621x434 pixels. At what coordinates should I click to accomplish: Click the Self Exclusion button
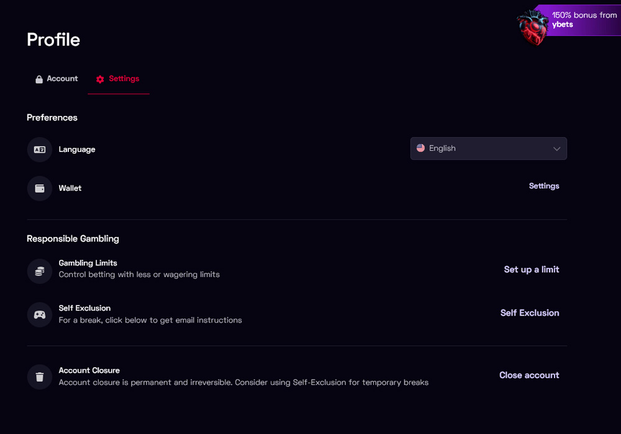(x=530, y=313)
